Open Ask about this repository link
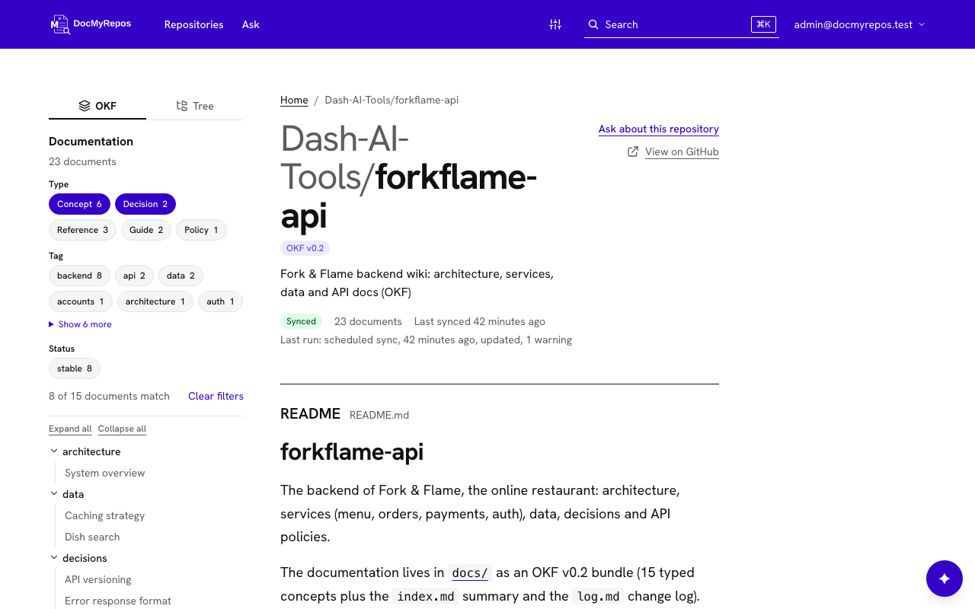The width and height of the screenshot is (975, 609). click(659, 129)
